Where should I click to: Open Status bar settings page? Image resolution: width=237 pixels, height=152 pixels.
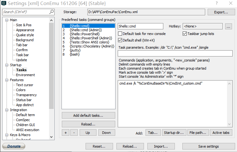click(x=24, y=100)
